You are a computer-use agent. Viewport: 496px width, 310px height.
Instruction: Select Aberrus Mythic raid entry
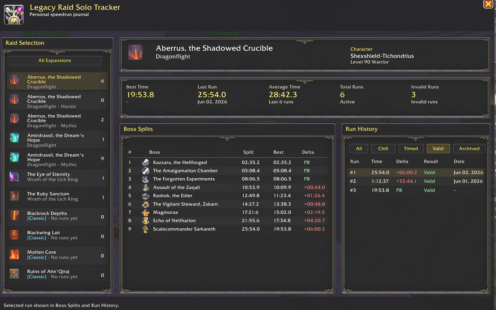58,120
